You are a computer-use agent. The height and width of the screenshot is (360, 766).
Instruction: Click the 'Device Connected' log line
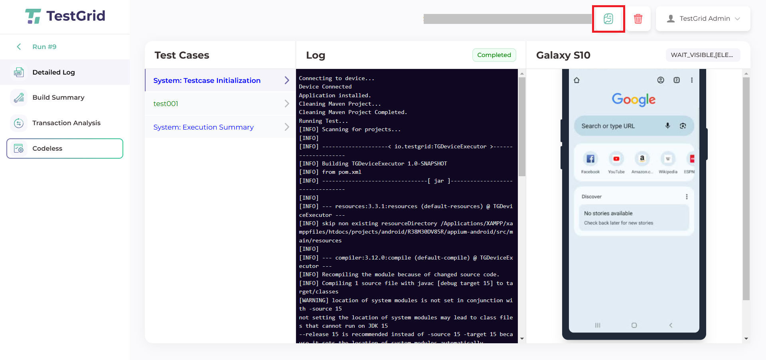pos(325,87)
